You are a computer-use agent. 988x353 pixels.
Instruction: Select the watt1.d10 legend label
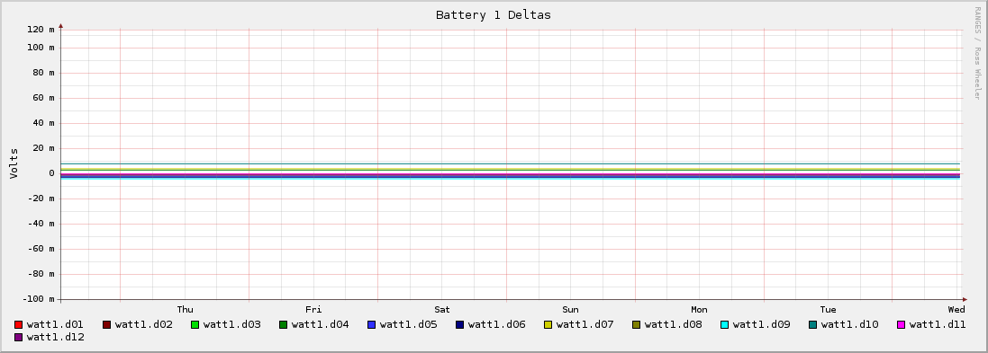(849, 325)
